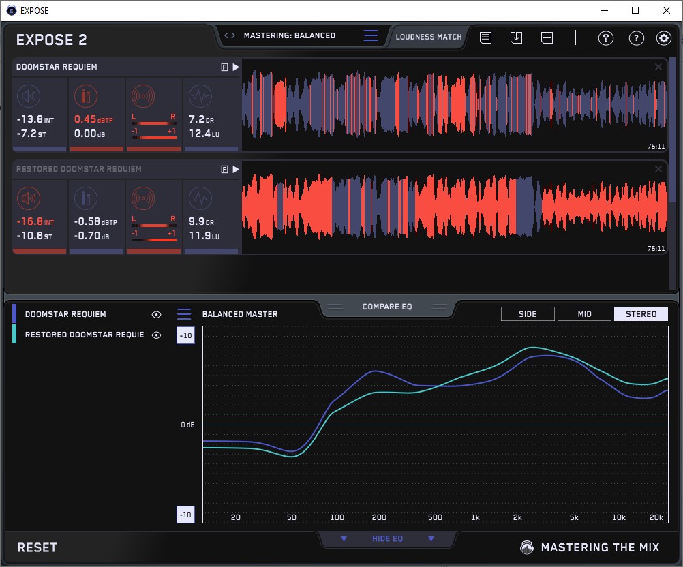Viewport: 683px width, 567px height.
Task: Click the teal color swatch for Restored Doomstar
Action: (x=14, y=334)
